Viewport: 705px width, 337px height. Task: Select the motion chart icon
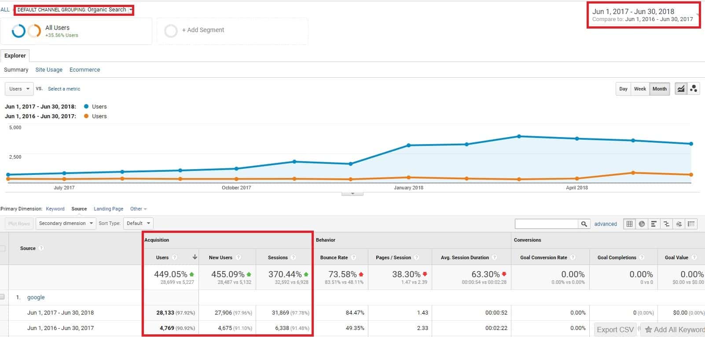(694, 89)
